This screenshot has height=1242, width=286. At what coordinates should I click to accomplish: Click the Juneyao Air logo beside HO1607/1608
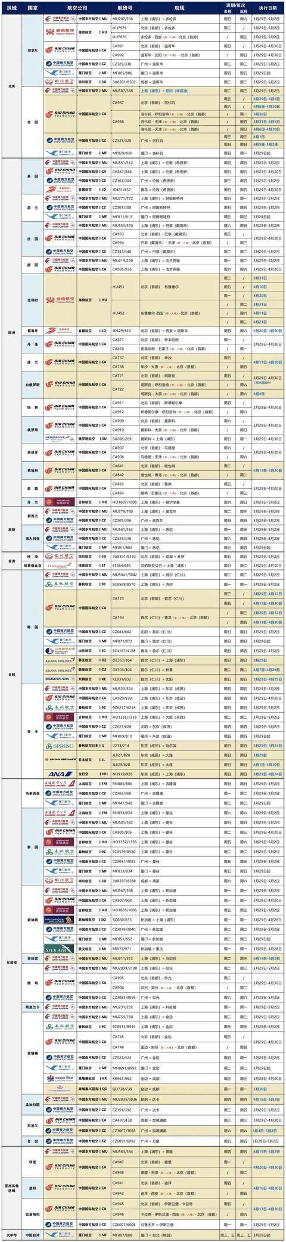tap(60, 502)
